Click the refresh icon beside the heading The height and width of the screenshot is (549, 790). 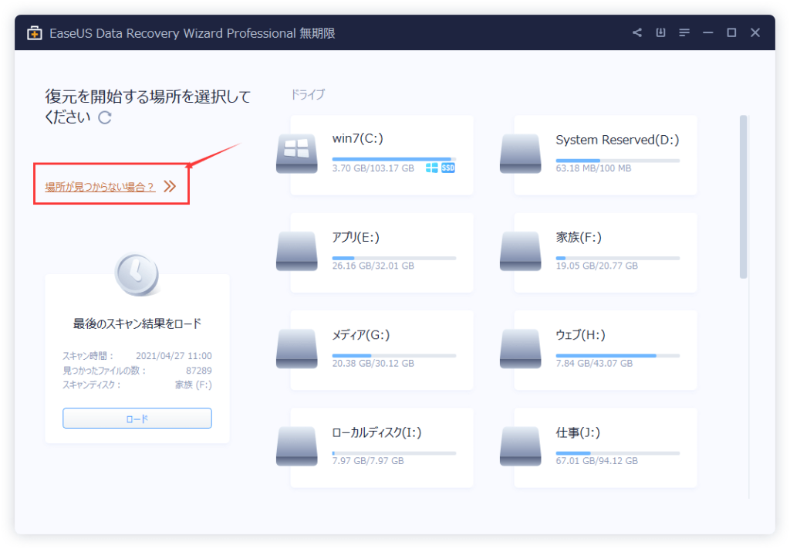click(105, 117)
